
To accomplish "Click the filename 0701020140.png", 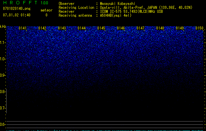I will pos(17,9).
